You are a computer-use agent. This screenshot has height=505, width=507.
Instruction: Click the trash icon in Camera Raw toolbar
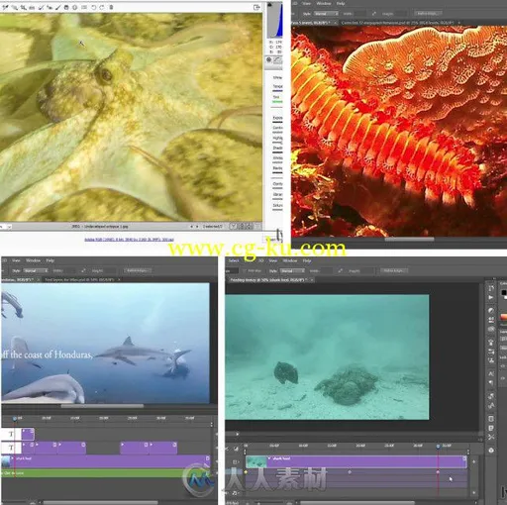tap(111, 7)
